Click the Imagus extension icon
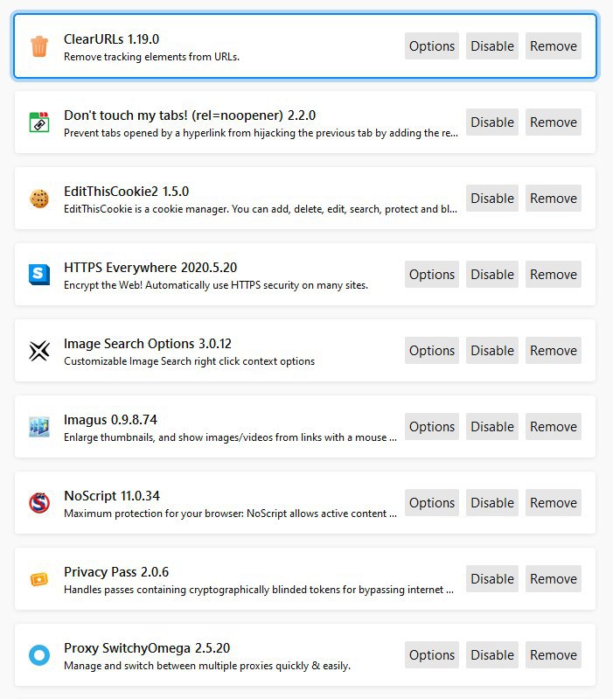 click(39, 427)
